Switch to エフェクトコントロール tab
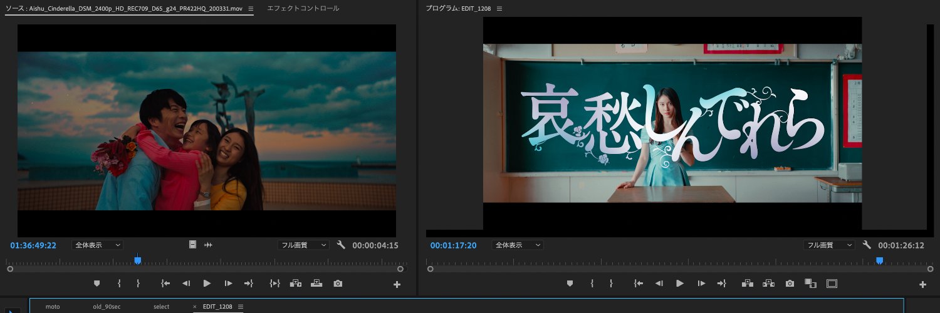This screenshot has width=940, height=313. point(303,9)
